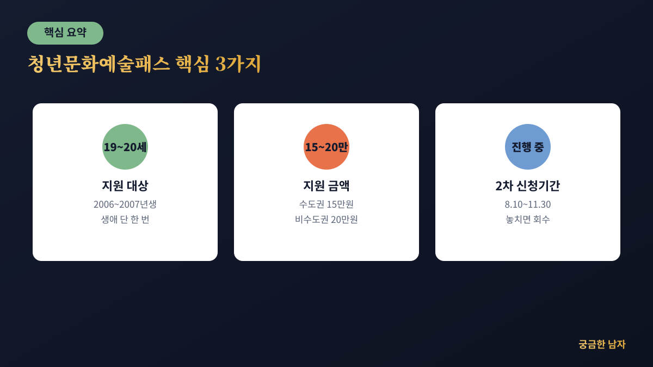Click the number 3 in the title

coord(220,64)
